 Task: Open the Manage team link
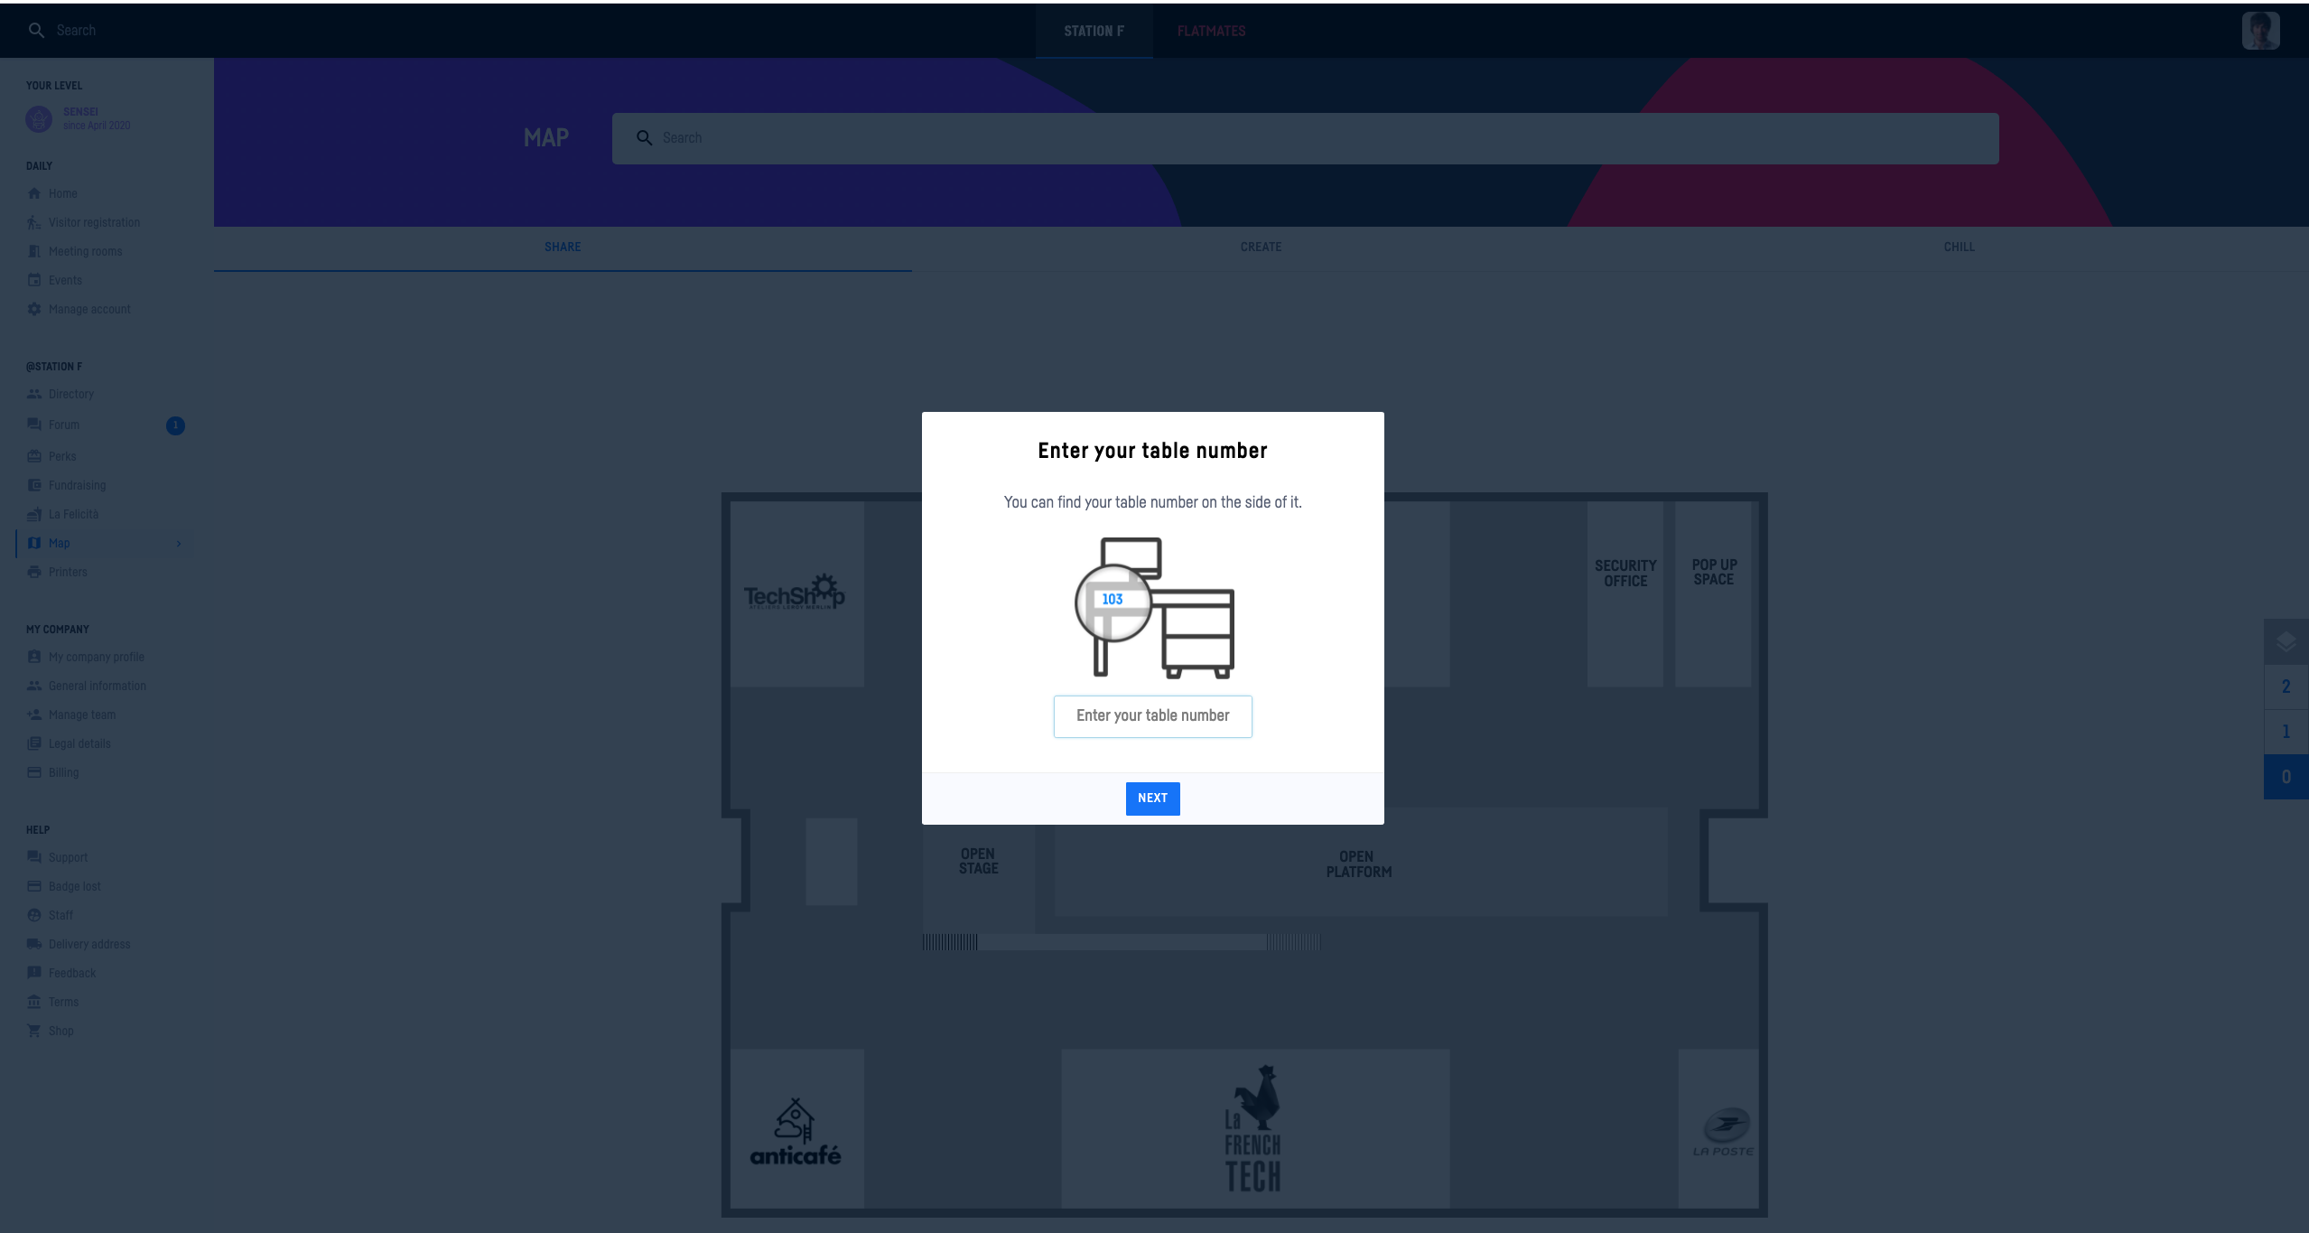tap(81, 715)
